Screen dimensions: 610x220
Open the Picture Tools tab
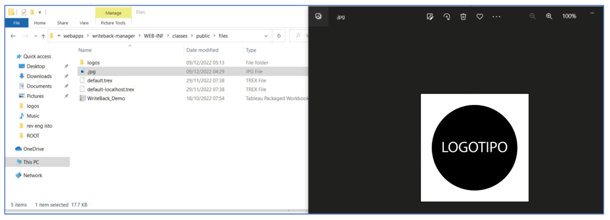(x=113, y=23)
